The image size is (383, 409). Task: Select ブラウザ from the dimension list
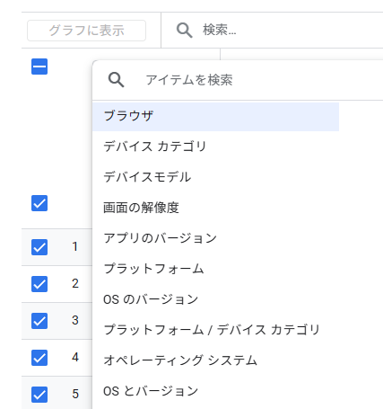[x=215, y=116]
